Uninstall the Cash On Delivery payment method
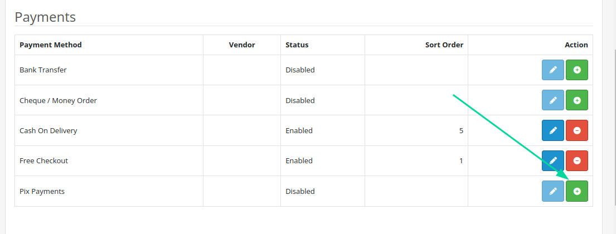 click(577, 130)
